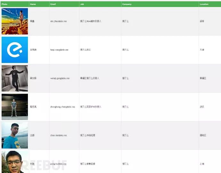This screenshot has height=173, width=221.
Task: Click the Email column header
Action: [x=64, y=4]
